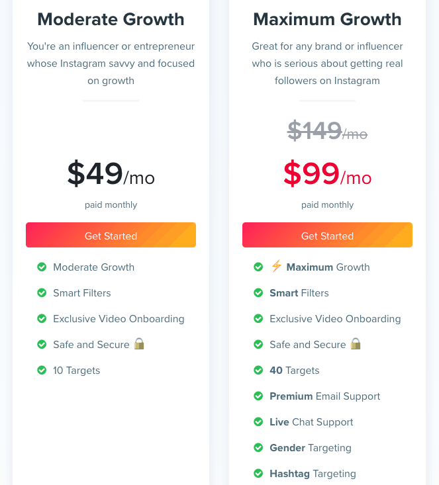Image resolution: width=439 pixels, height=485 pixels.
Task: Click Smart Filters text in Maximum plan
Action: (299, 293)
